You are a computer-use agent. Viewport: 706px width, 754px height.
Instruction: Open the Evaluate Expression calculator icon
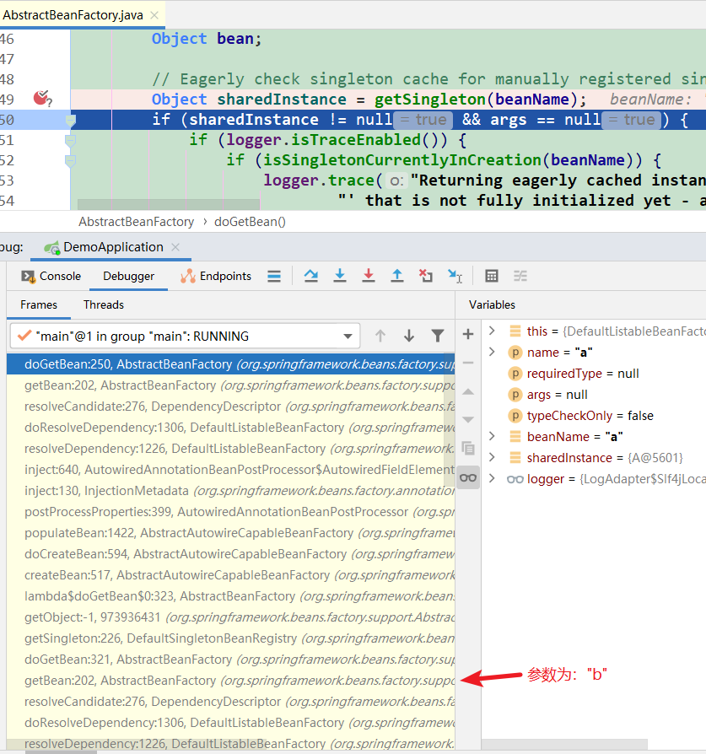coord(492,276)
